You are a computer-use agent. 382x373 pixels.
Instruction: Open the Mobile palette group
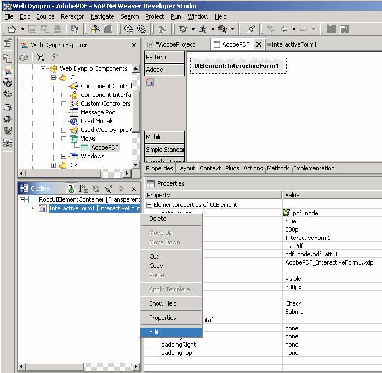pos(164,137)
